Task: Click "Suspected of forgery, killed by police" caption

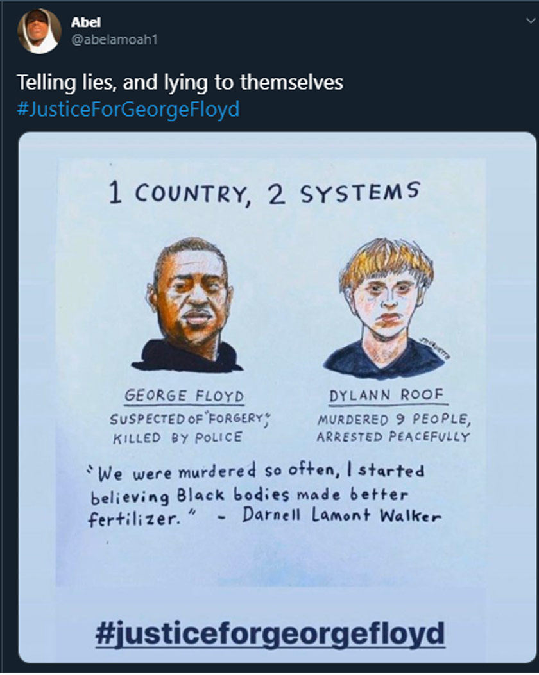Action: [187, 428]
